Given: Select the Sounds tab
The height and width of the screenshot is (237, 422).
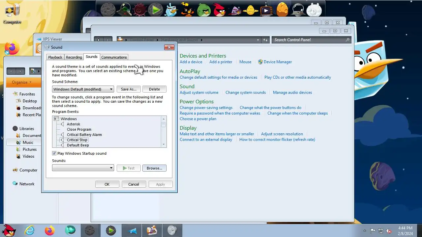Looking at the screenshot, I should [92, 57].
